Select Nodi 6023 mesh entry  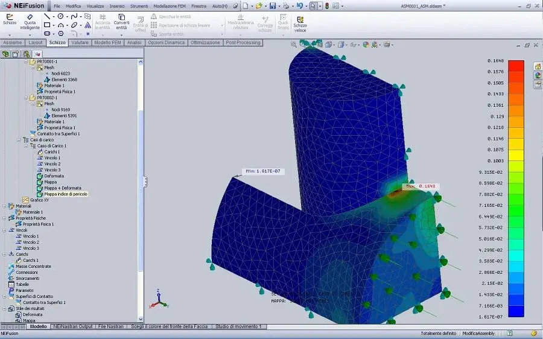coord(60,74)
